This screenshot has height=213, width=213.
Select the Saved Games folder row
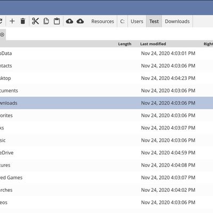(x=106, y=177)
